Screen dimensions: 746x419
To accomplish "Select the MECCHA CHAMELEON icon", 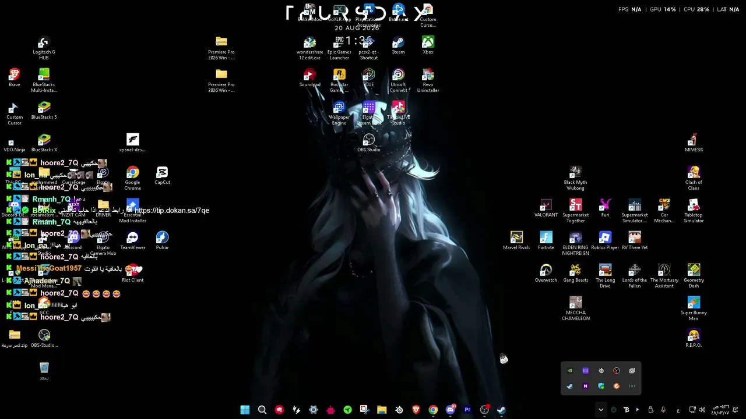I will pyautogui.click(x=575, y=308).
